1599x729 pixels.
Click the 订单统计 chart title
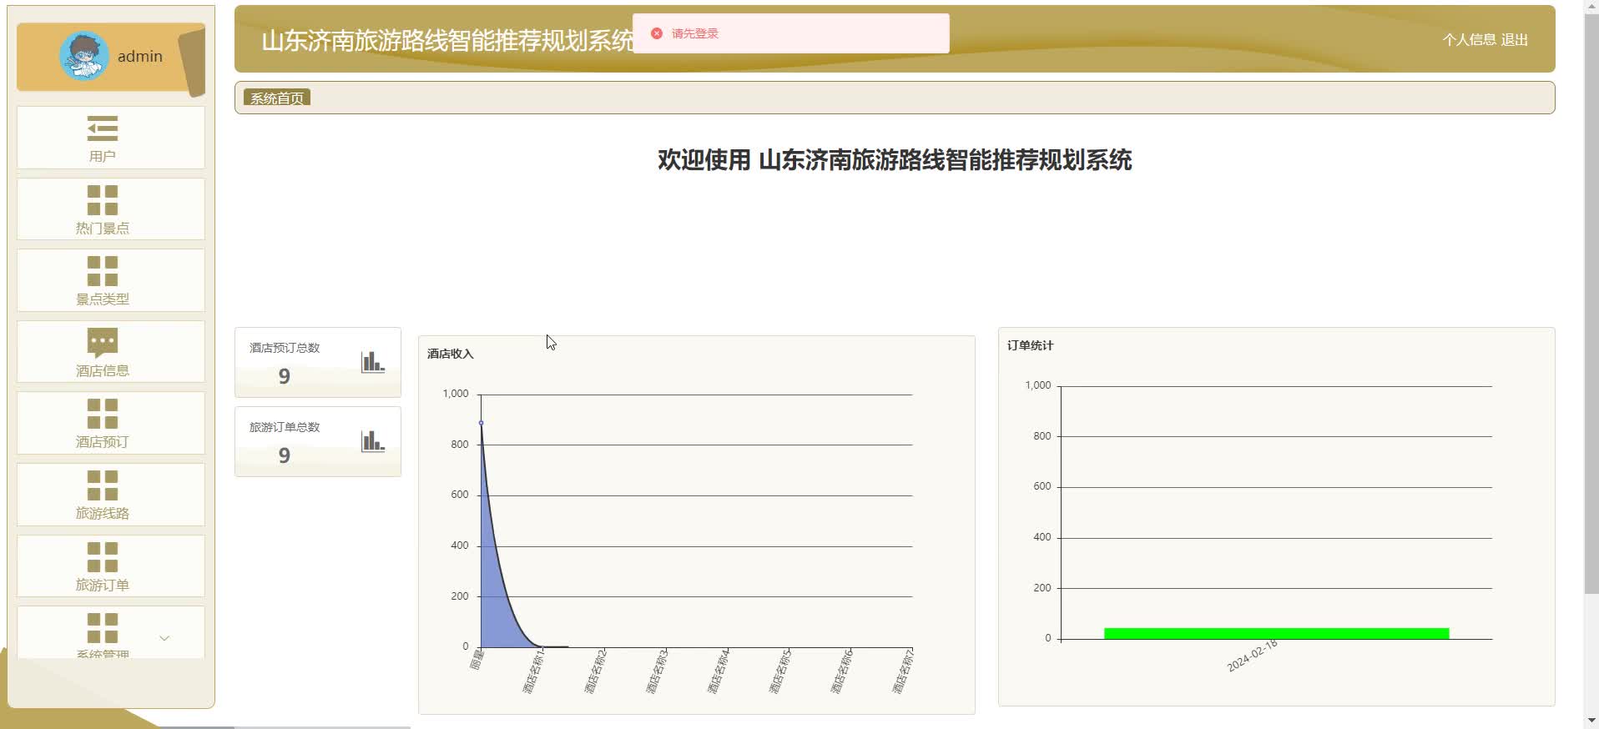1031,345
